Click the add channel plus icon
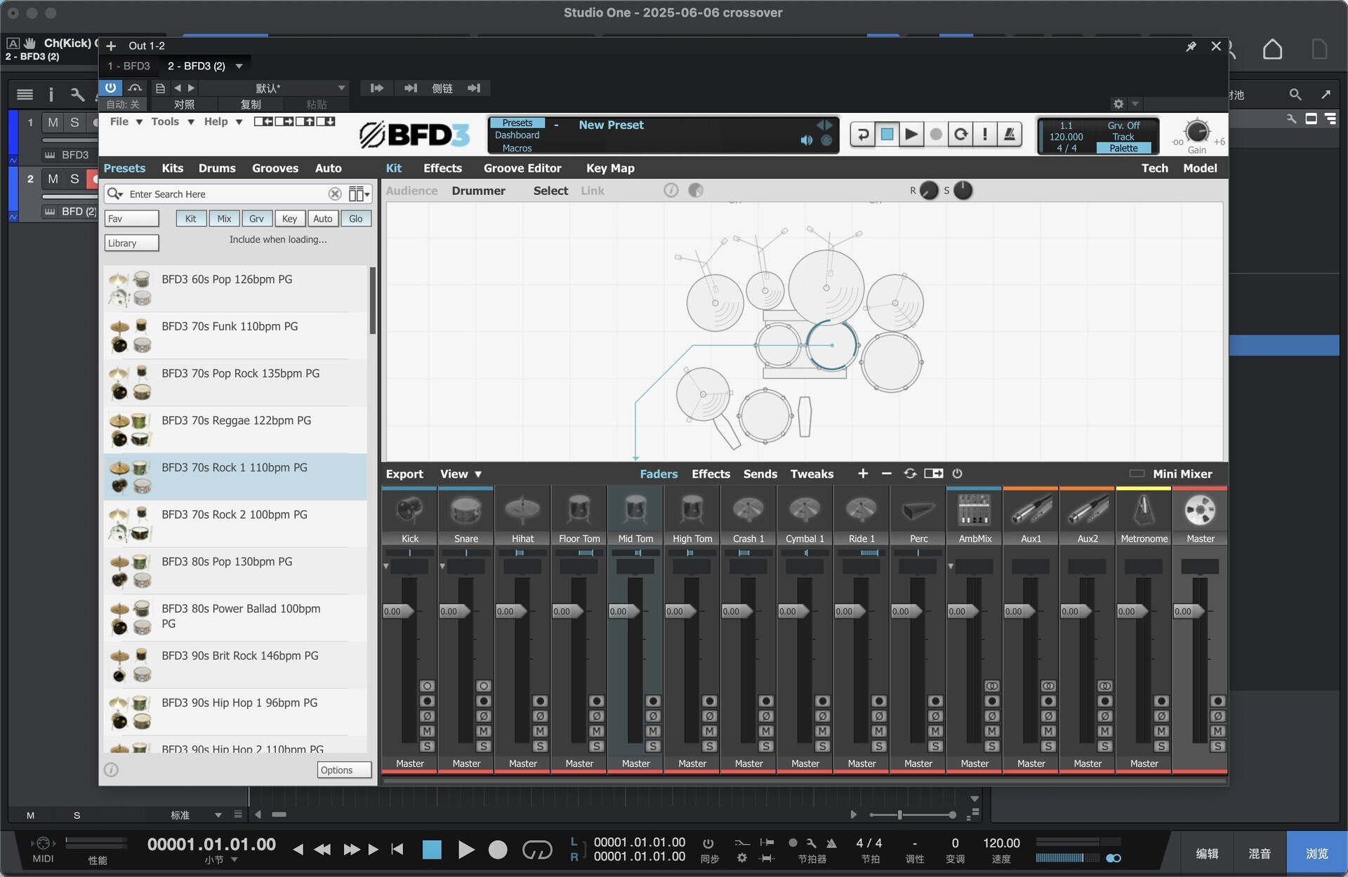 [863, 474]
